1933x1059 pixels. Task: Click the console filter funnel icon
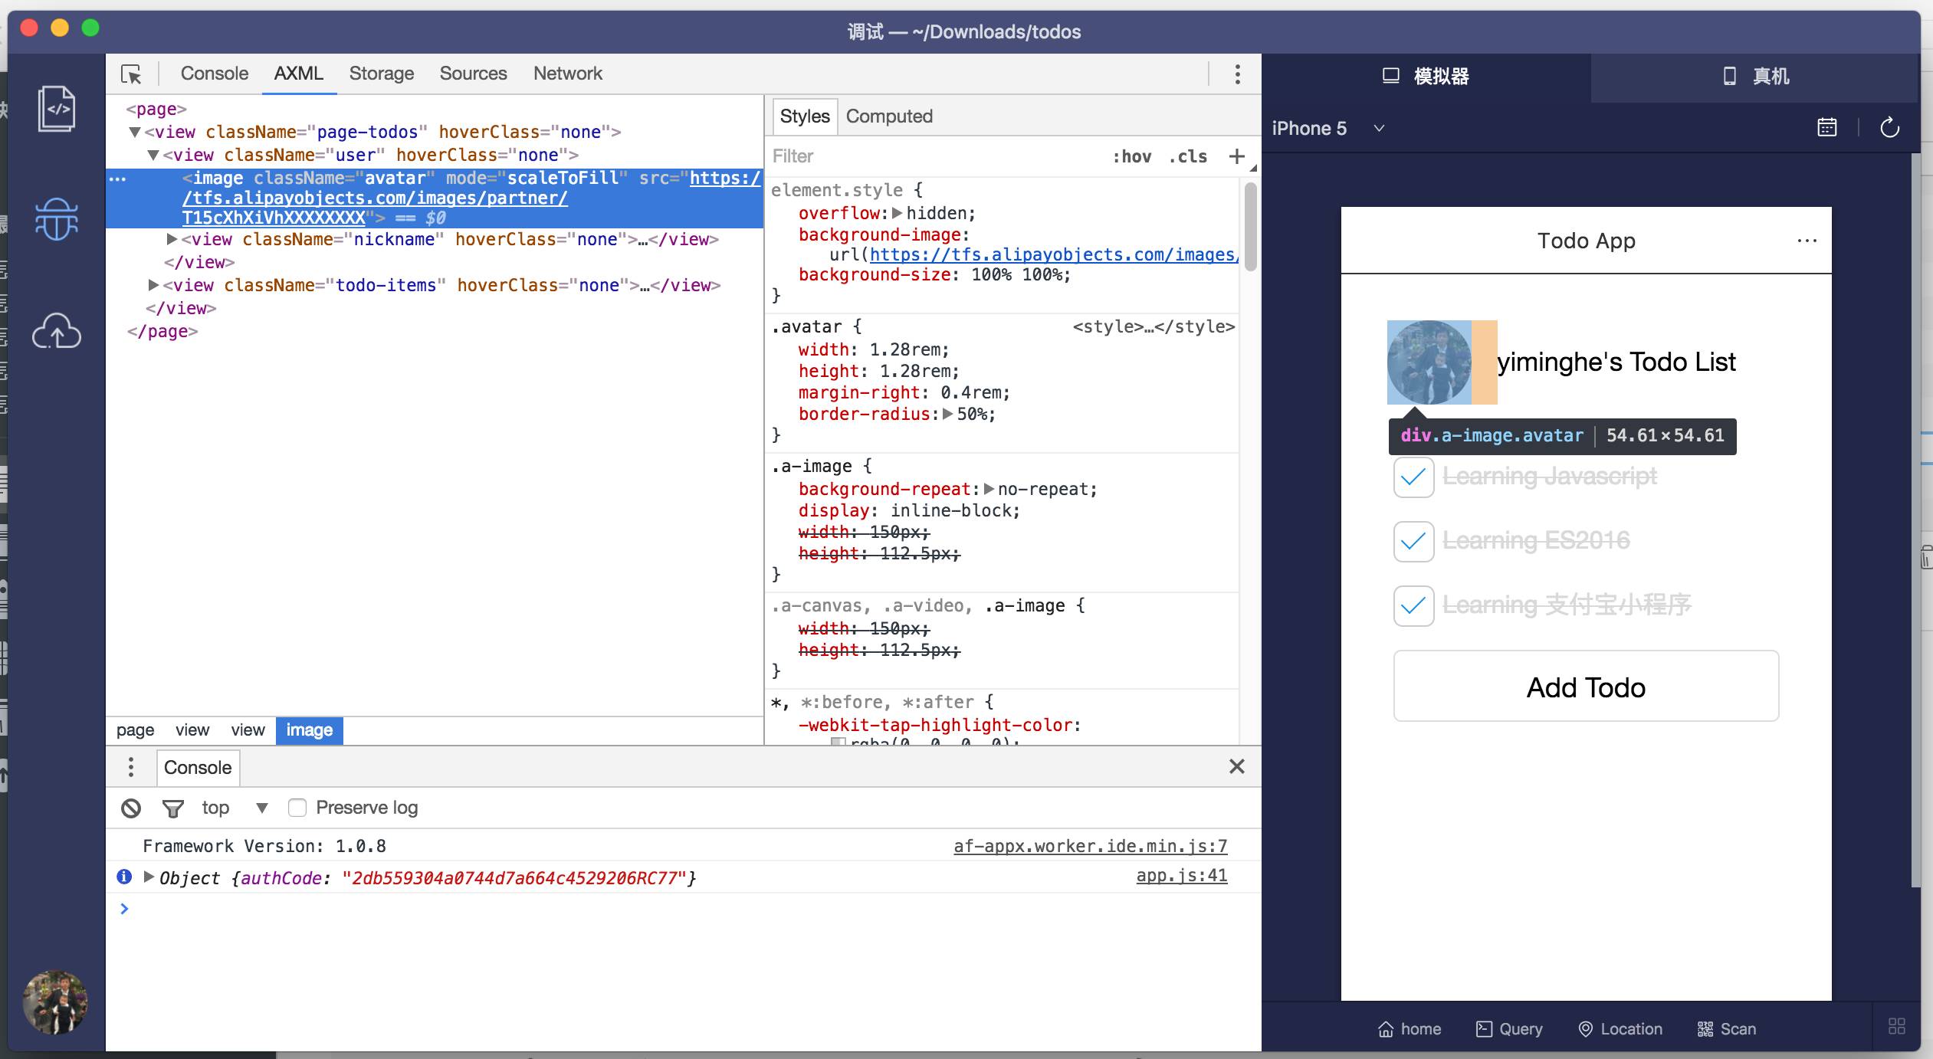click(x=173, y=808)
